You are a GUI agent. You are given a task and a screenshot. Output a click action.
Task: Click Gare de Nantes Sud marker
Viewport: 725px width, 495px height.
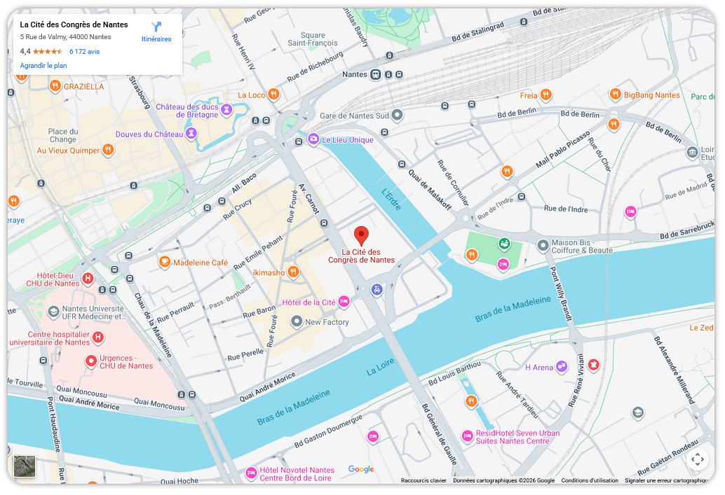tap(397, 115)
